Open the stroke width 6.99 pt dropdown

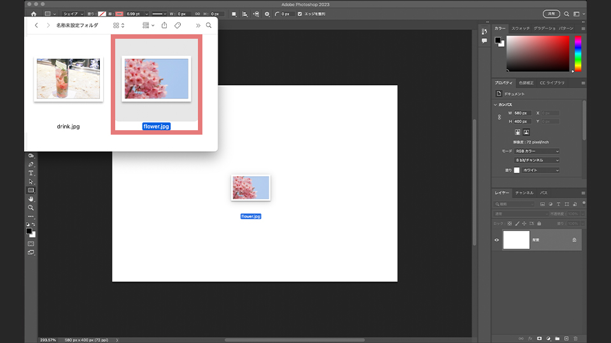point(146,14)
